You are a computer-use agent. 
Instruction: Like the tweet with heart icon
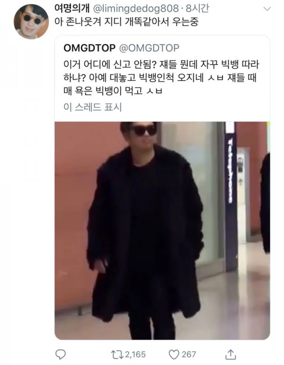coord(174,354)
